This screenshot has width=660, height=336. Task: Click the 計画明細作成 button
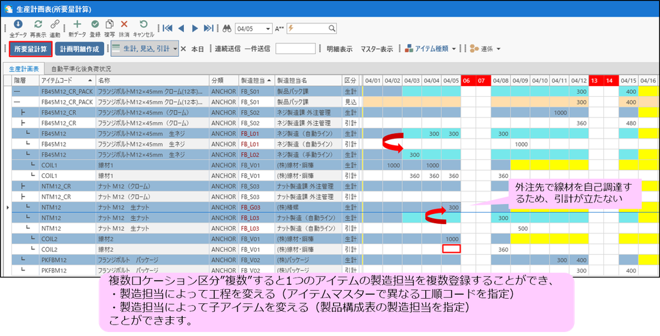pyautogui.click(x=79, y=49)
